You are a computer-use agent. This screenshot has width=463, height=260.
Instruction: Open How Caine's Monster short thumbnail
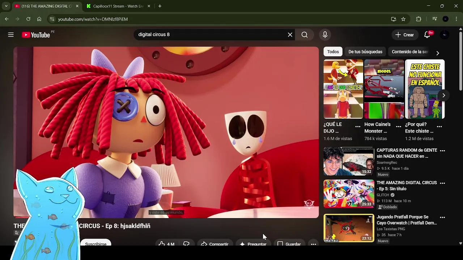tap(384, 89)
